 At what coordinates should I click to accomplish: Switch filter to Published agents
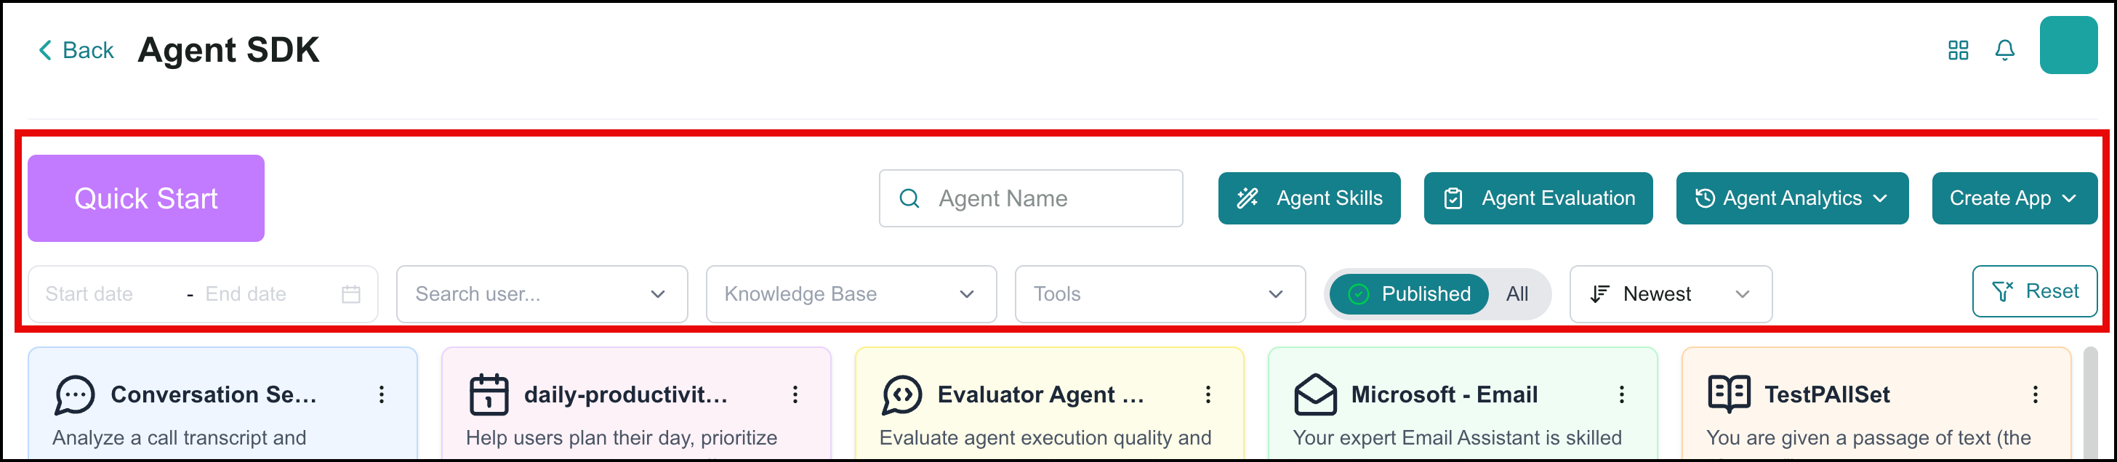pyautogui.click(x=1409, y=293)
